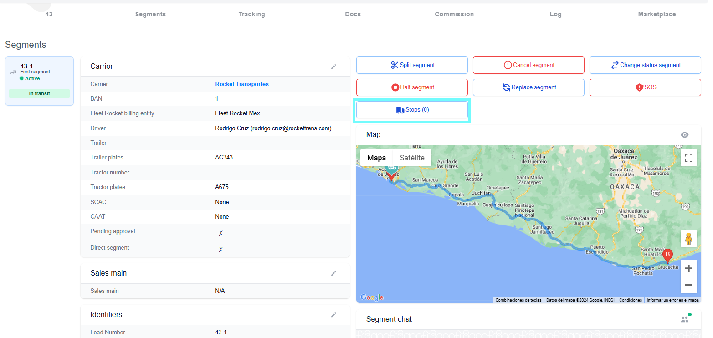This screenshot has height=338, width=713.
Task: Open the Rocket Transportes carrier link
Action: [x=242, y=84]
